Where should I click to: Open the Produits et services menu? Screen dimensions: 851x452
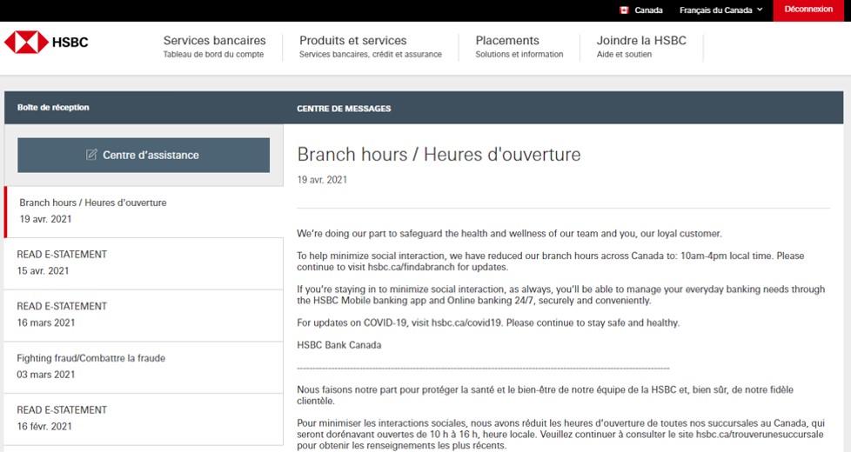(370, 47)
